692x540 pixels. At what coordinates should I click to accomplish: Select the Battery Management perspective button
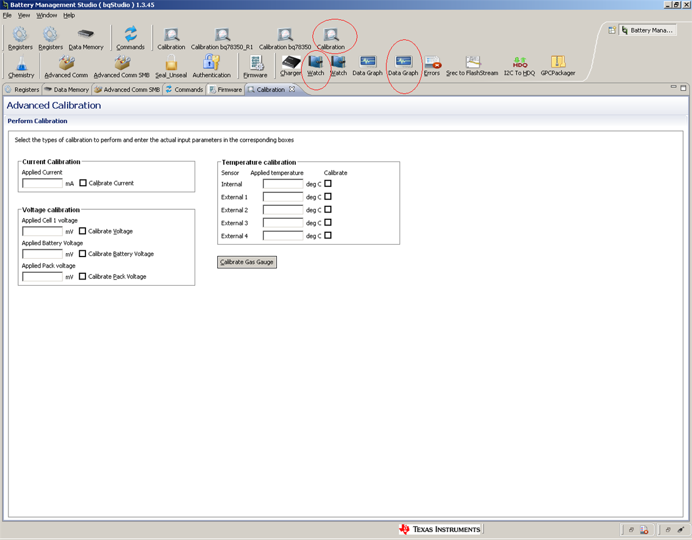[x=647, y=30]
